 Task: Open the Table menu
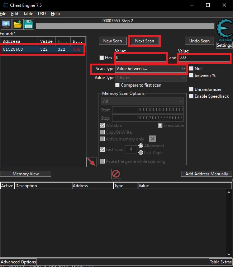(x=28, y=14)
